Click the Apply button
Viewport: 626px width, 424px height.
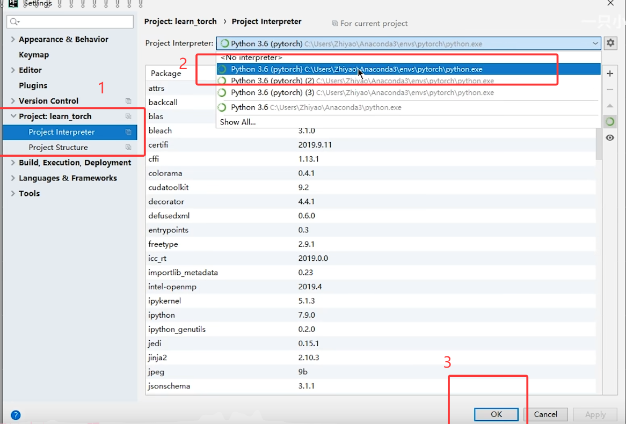pyautogui.click(x=595, y=414)
